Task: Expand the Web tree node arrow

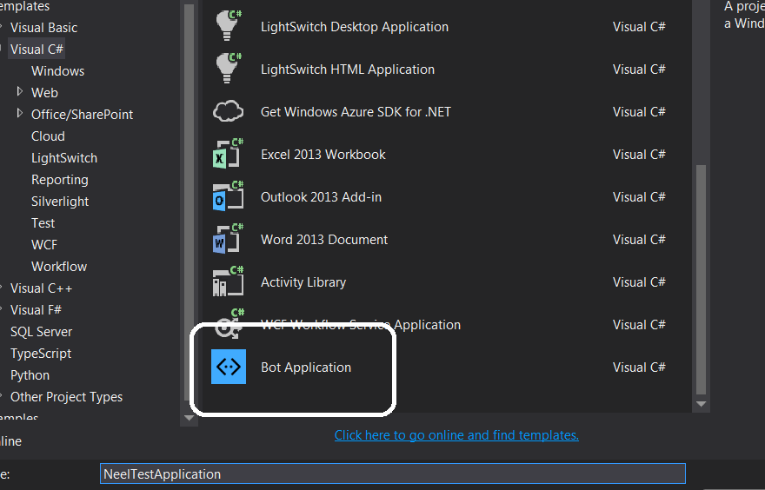Action: tap(20, 92)
